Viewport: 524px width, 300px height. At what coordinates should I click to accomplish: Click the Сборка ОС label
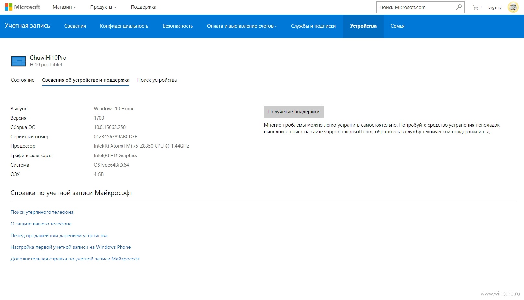(23, 127)
